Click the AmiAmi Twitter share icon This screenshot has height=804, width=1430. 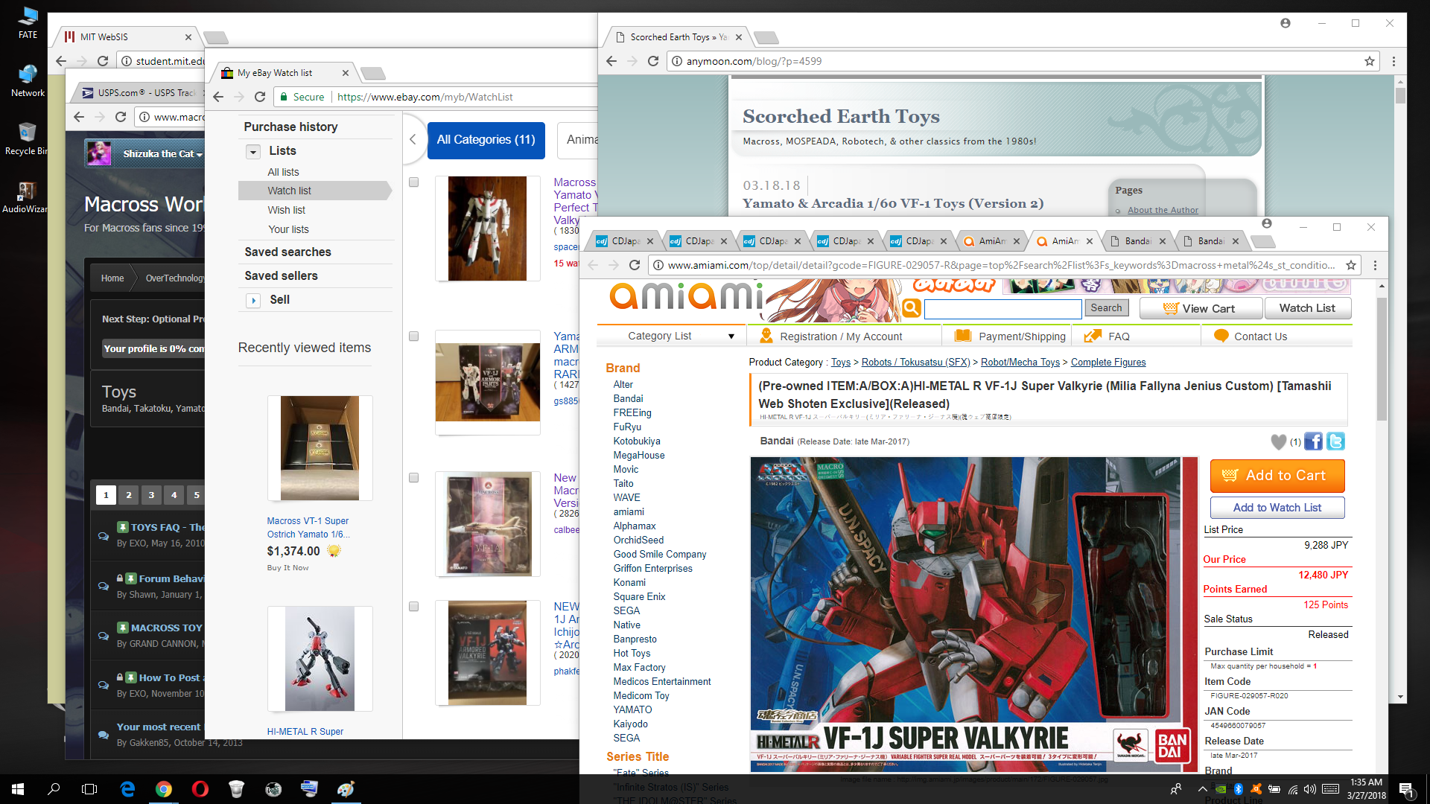click(x=1335, y=441)
